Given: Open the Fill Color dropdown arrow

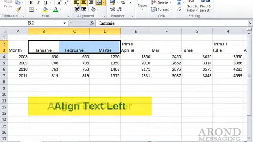Looking at the screenshot, I should (x=50, y=9).
